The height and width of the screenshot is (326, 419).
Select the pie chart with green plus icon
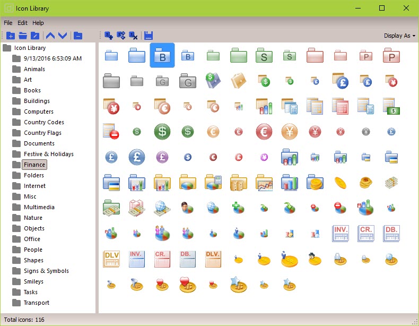(x=238, y=208)
